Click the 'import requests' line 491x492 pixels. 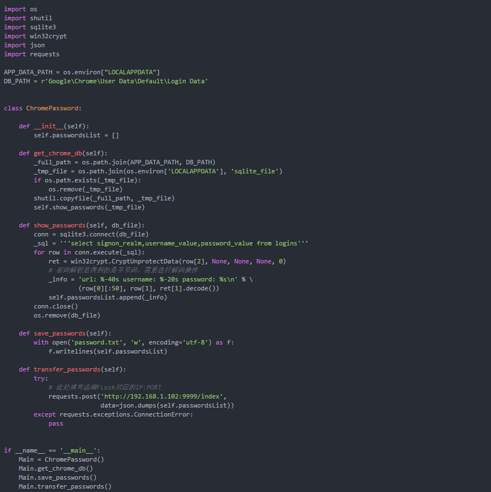click(32, 54)
